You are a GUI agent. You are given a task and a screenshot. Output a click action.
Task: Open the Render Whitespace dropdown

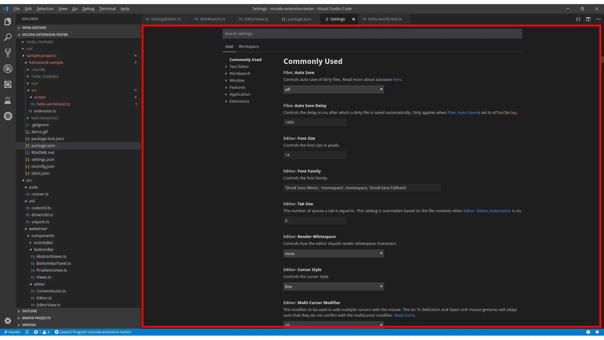pyautogui.click(x=333, y=254)
